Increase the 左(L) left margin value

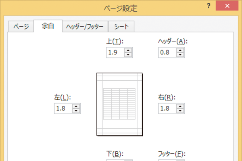coord(76,107)
